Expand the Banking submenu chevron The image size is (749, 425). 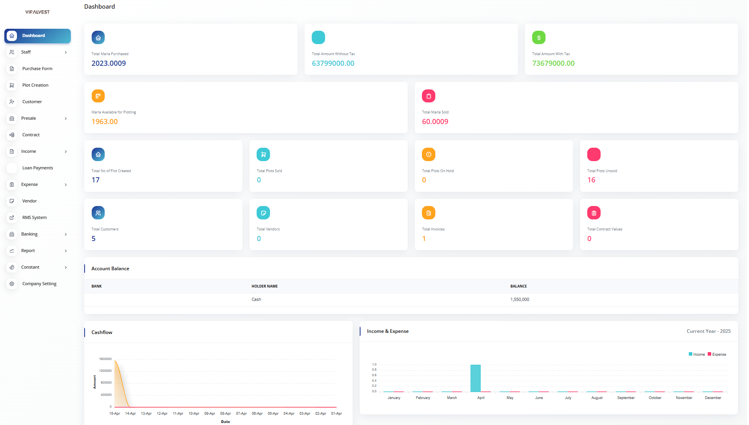click(66, 234)
